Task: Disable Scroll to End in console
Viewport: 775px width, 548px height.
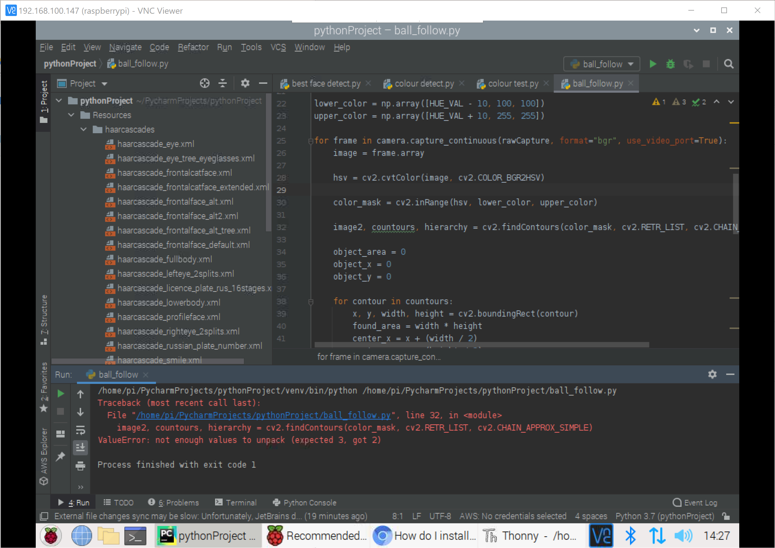Action: (80, 447)
